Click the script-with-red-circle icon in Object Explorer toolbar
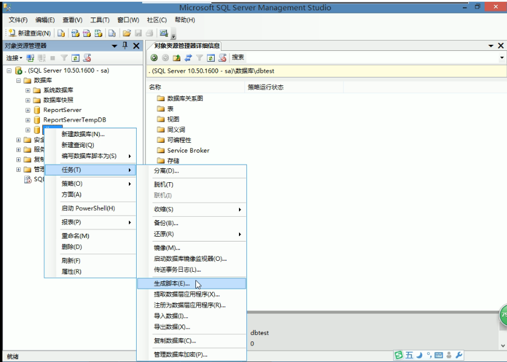The height and width of the screenshot is (362, 507). click(87, 58)
